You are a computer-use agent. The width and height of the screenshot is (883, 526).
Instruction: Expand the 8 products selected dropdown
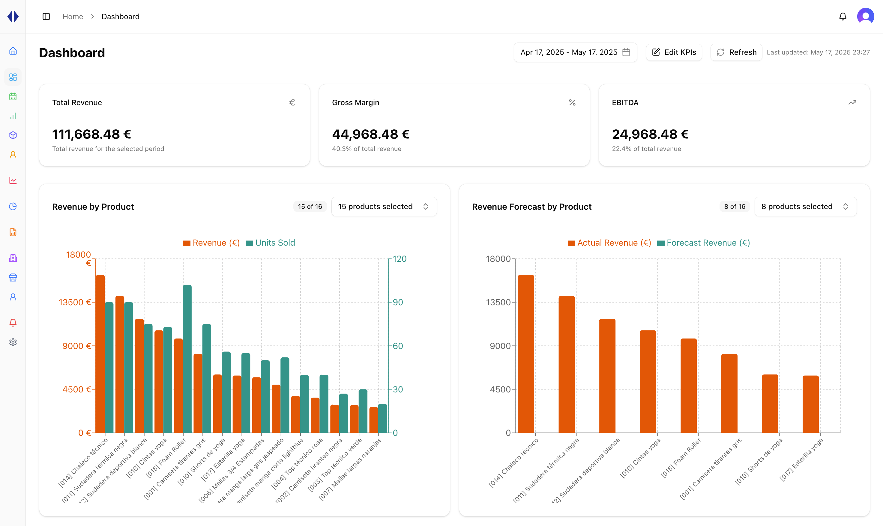(805, 207)
